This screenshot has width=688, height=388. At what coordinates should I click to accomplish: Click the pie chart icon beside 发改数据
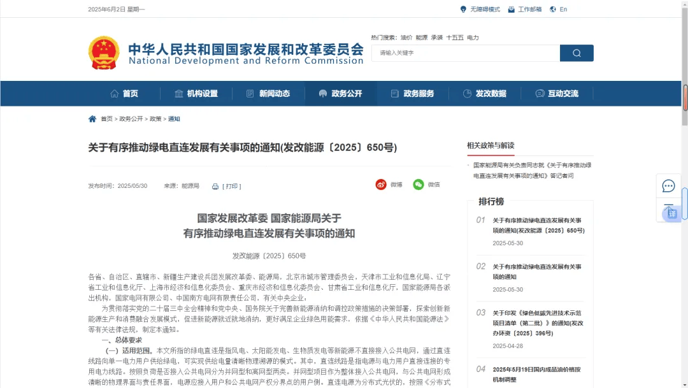468,94
